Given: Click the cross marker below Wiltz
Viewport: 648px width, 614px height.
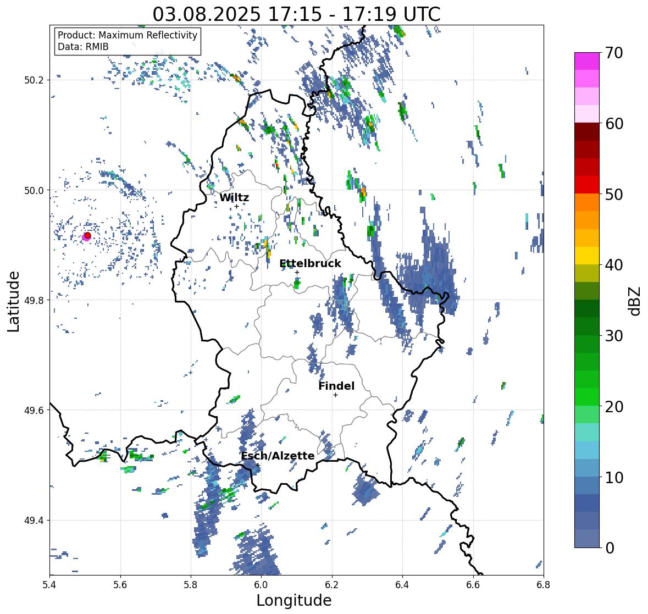Looking at the screenshot, I should 236,207.
